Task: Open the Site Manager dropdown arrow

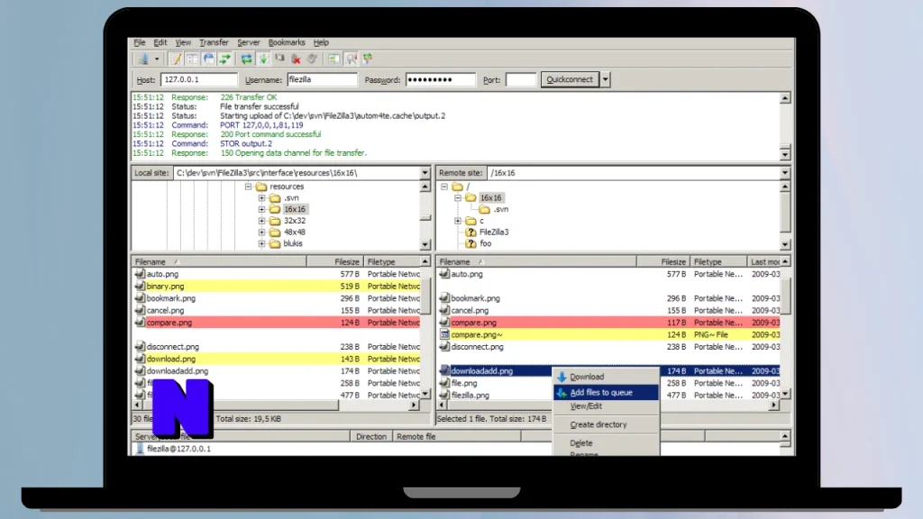Action: pyautogui.click(x=157, y=59)
